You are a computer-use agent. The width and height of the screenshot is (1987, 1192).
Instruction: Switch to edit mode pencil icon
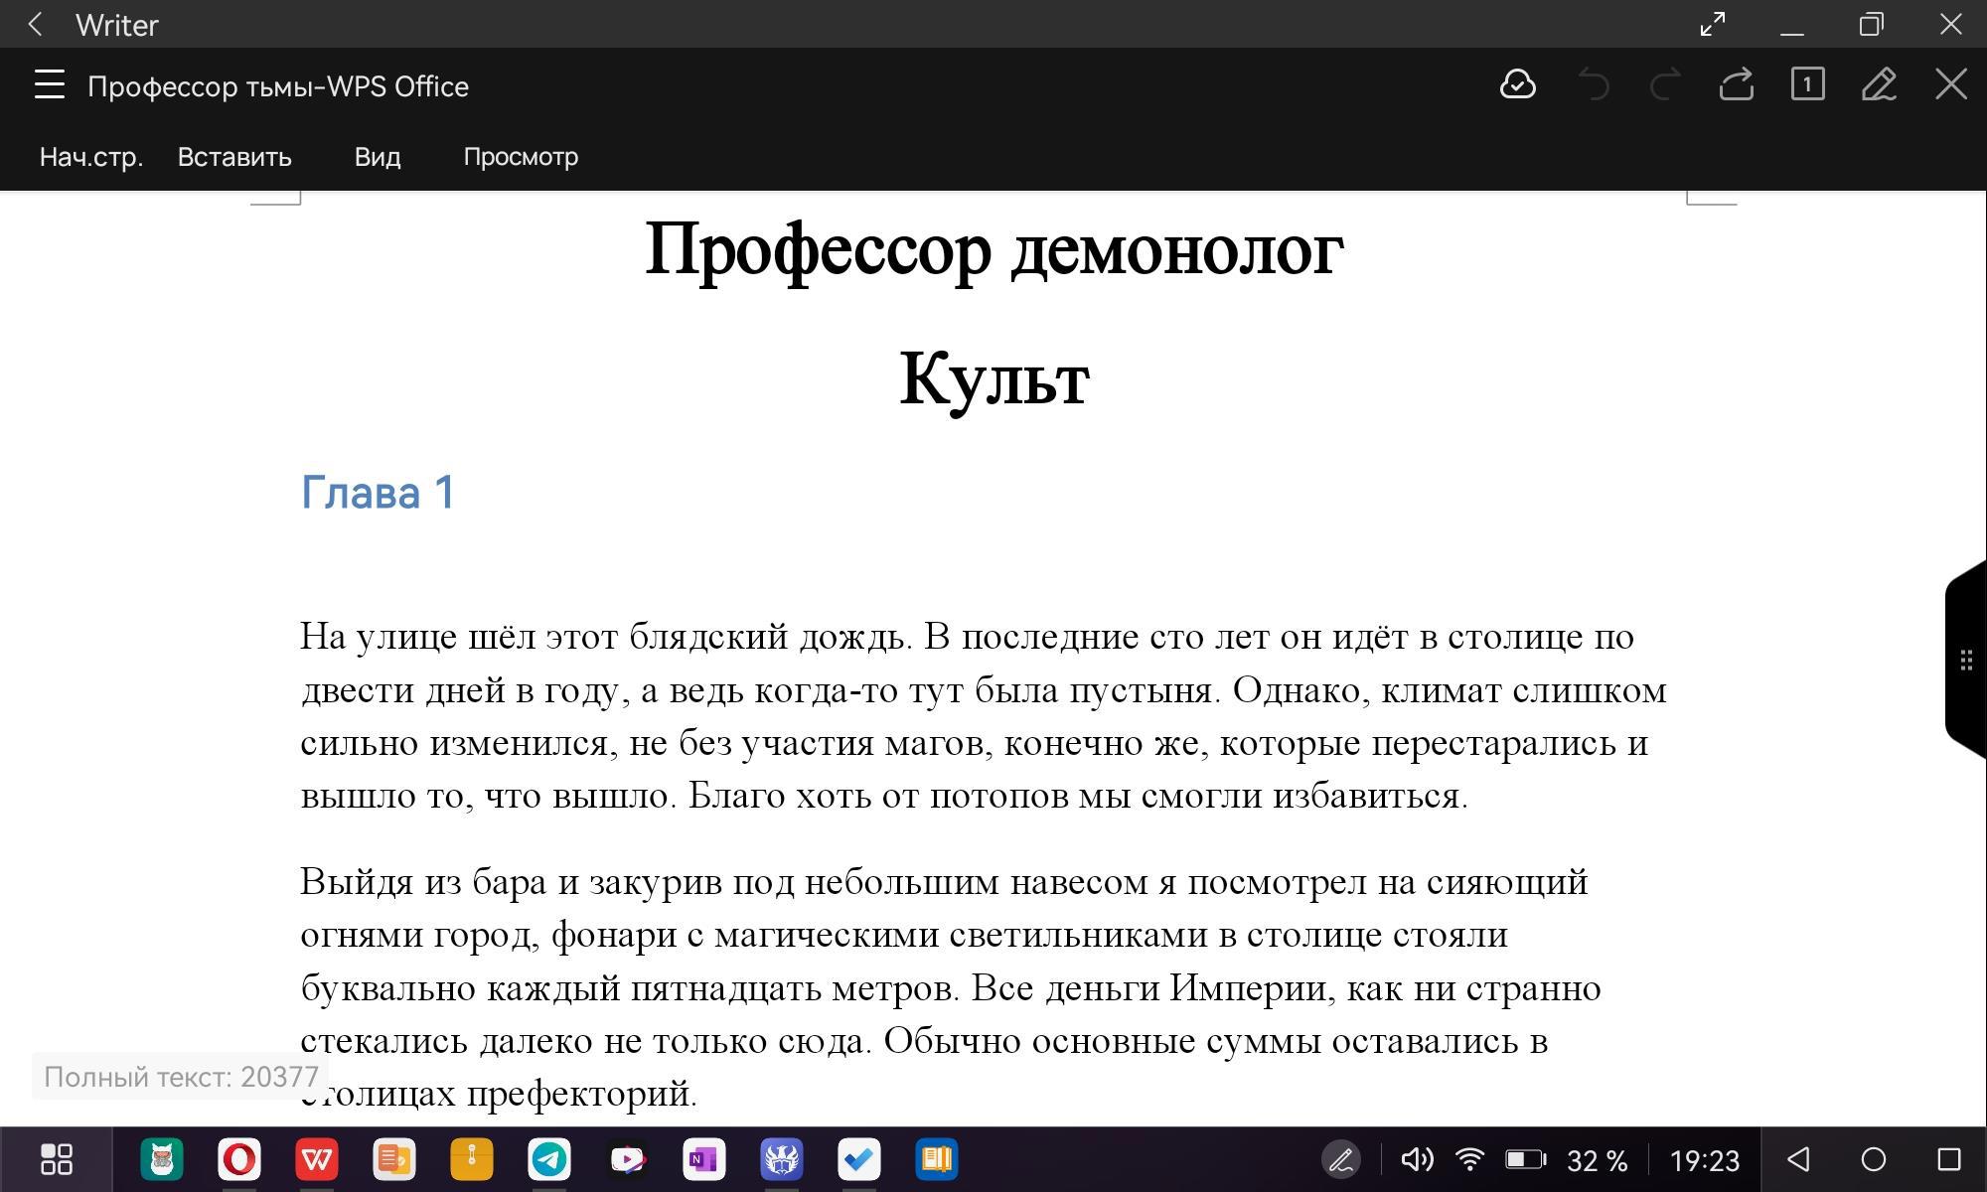coord(1879,85)
